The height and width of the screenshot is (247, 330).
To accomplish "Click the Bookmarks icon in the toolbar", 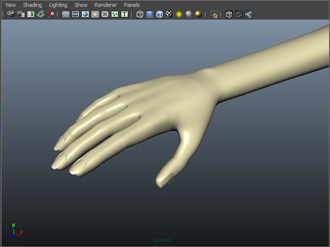I will (x=31, y=14).
